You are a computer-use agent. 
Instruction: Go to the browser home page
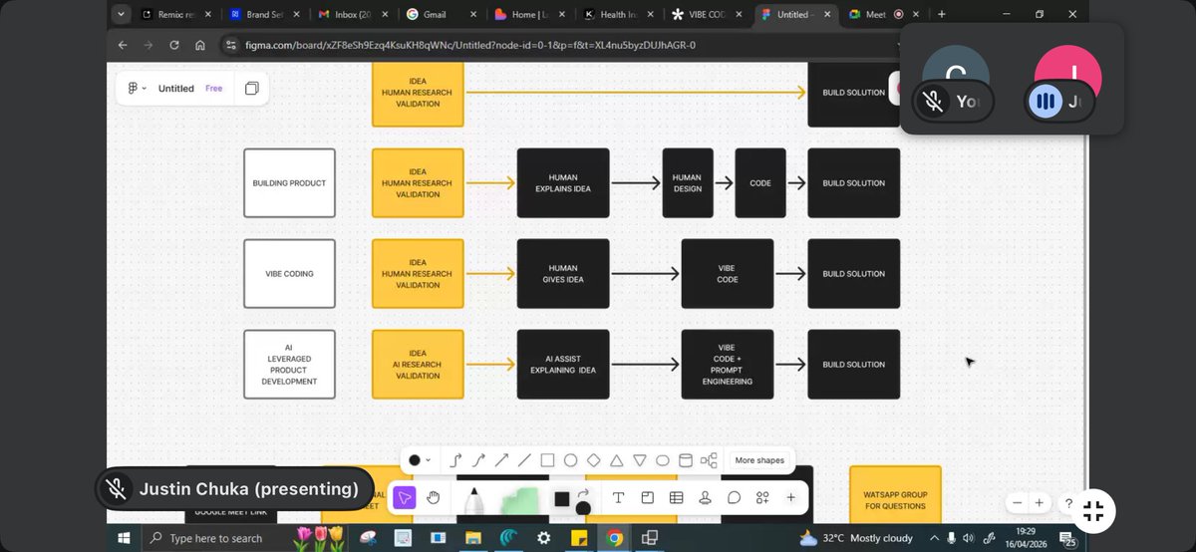[200, 45]
